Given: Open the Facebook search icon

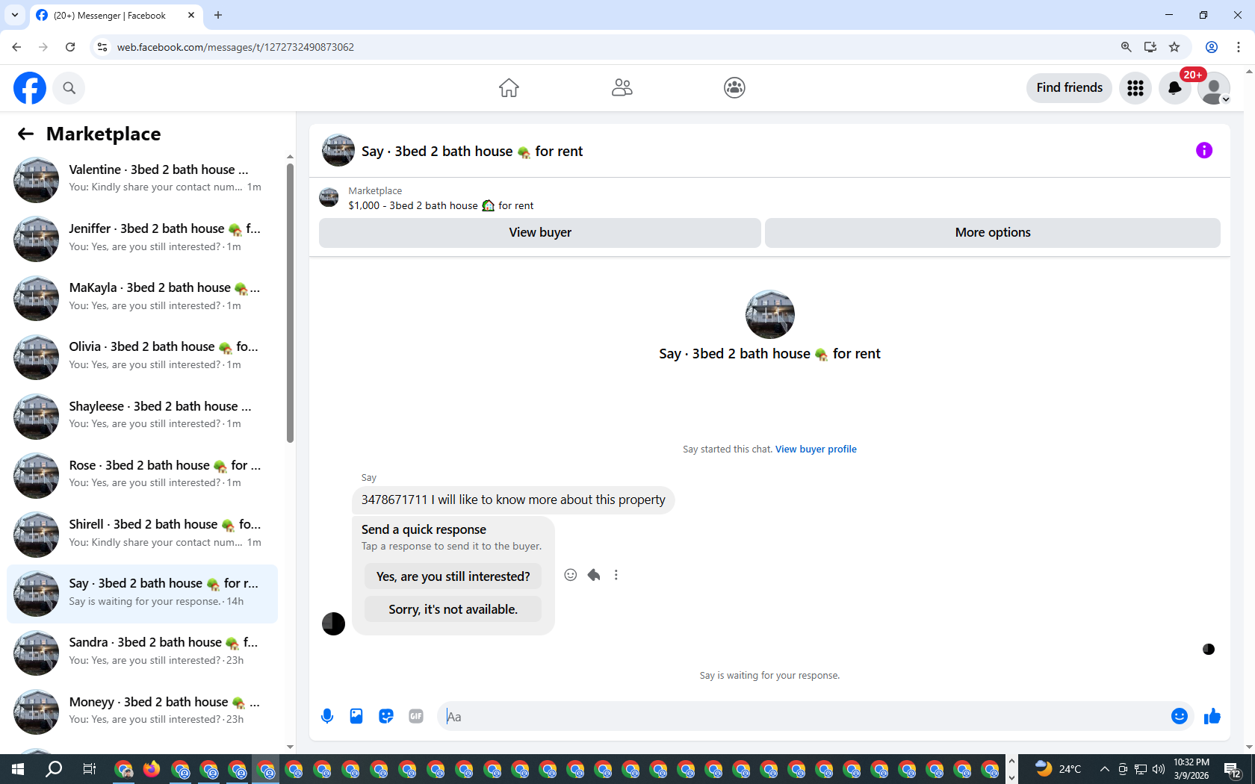Looking at the screenshot, I should pos(69,88).
